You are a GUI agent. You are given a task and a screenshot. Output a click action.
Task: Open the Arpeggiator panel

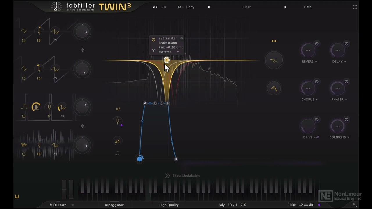[x=114, y=205]
